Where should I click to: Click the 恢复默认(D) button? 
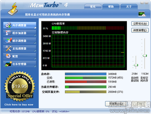(x=116, y=104)
